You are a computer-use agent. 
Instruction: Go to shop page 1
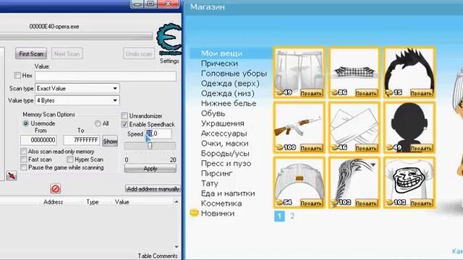pyautogui.click(x=279, y=216)
